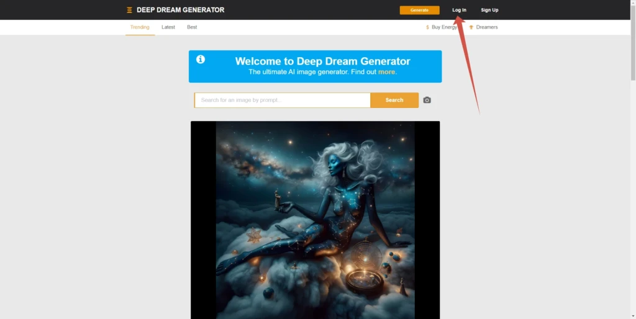Click the DEEP DREAM GENERATOR title text
This screenshot has width=636, height=319.
(181, 10)
